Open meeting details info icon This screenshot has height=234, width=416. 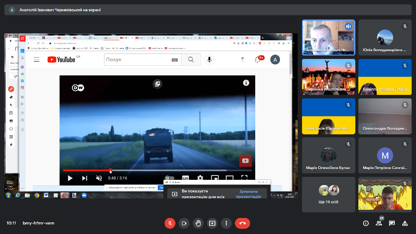(366, 223)
